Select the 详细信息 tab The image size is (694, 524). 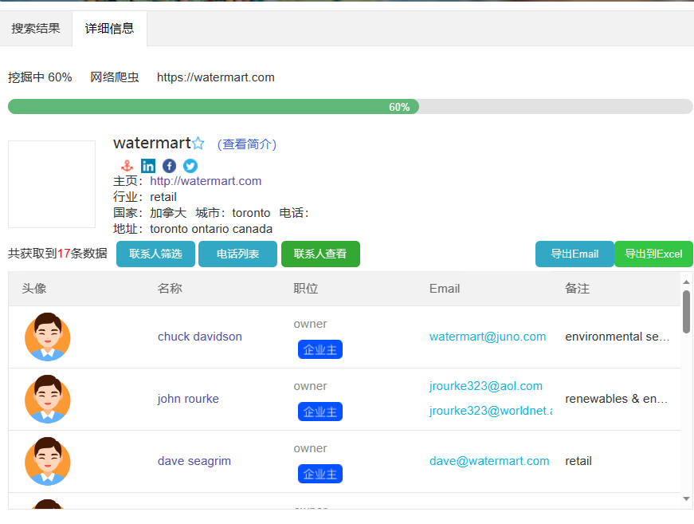click(x=109, y=29)
